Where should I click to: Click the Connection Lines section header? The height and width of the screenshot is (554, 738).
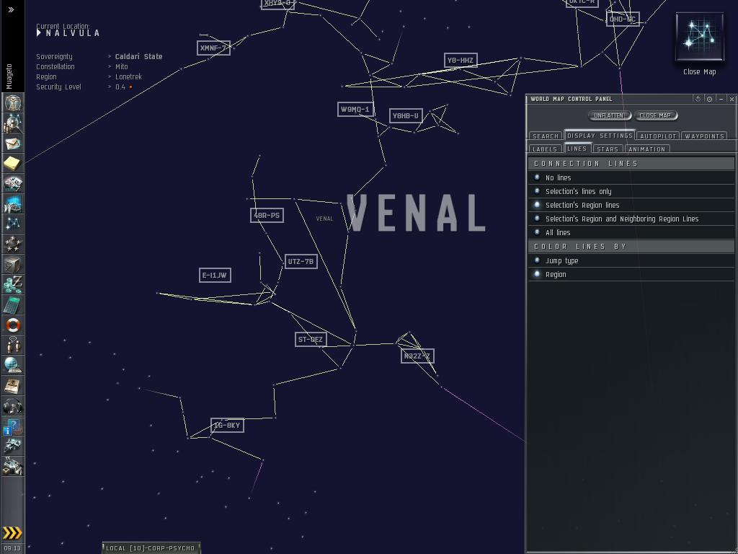tap(631, 164)
